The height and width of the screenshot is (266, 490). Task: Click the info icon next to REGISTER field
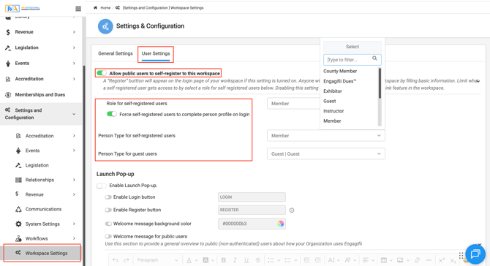(x=292, y=210)
